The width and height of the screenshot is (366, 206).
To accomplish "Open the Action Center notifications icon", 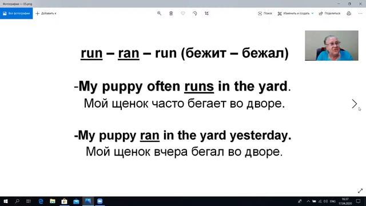I will tap(359, 201).
